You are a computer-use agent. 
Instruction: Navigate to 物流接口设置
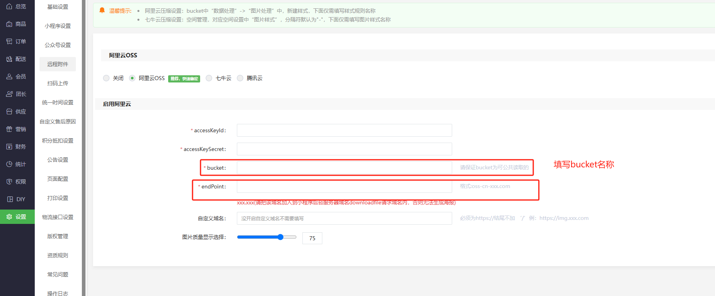coord(58,217)
